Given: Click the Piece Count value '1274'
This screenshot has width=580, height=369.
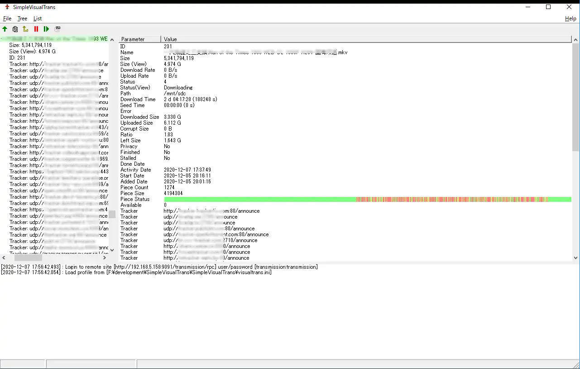Looking at the screenshot, I should 169,187.
